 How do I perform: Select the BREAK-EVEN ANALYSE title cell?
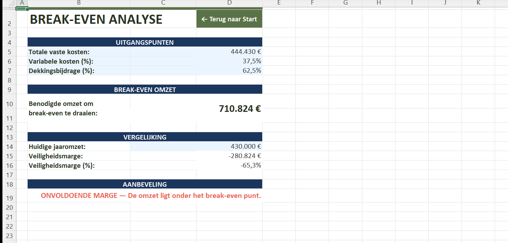pos(96,19)
